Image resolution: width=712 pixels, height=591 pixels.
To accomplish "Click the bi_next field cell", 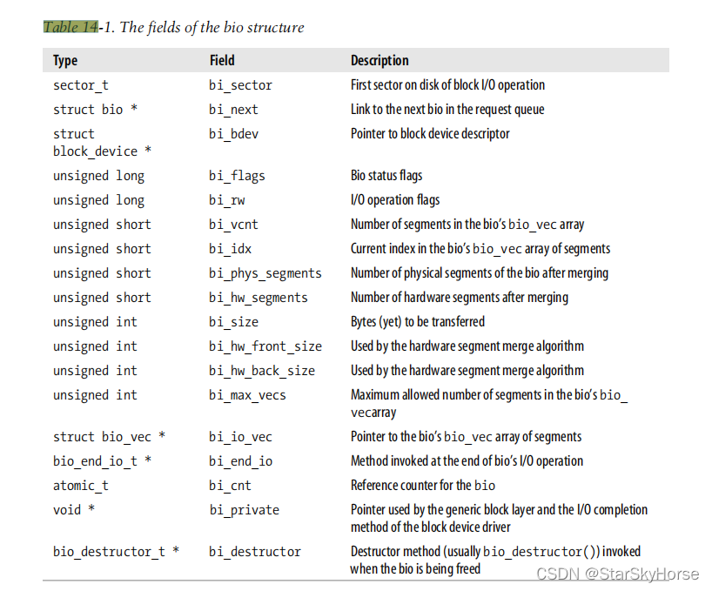I will coord(233,110).
